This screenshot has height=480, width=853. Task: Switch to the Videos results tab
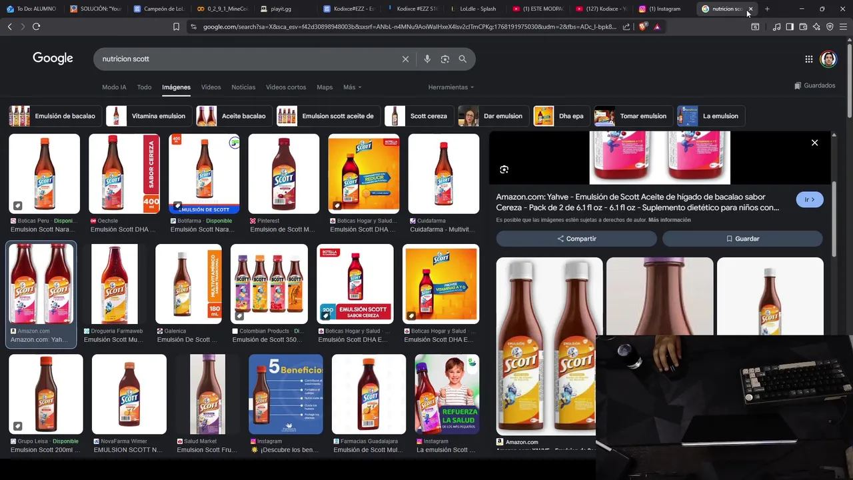[211, 87]
